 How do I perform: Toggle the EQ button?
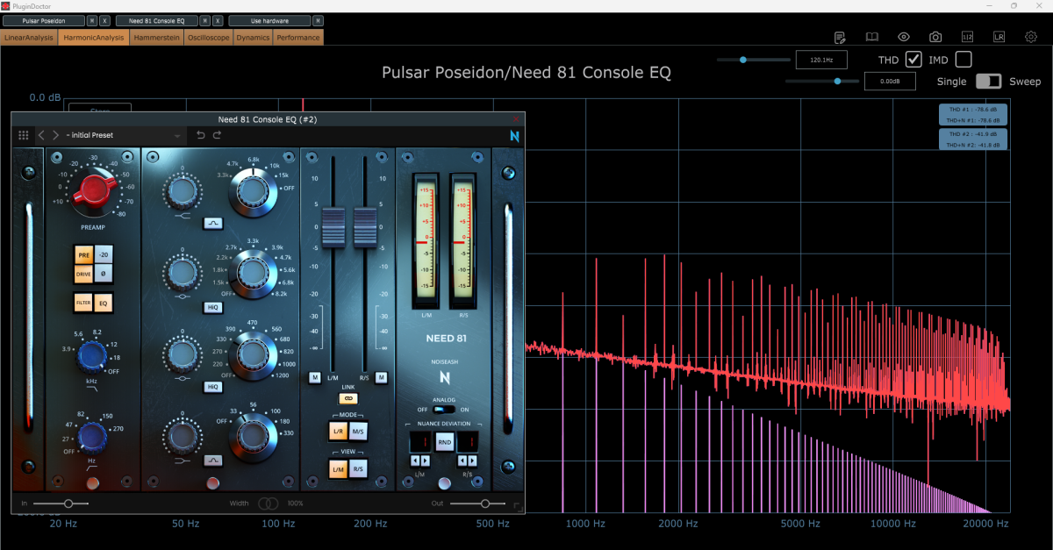click(104, 304)
